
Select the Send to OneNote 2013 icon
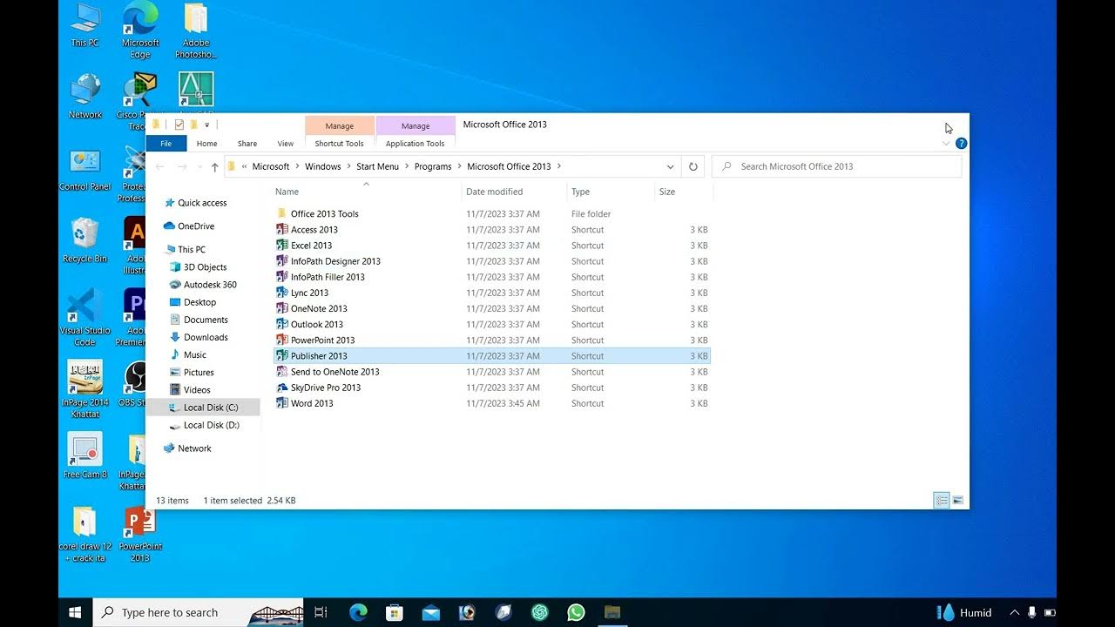coord(281,372)
